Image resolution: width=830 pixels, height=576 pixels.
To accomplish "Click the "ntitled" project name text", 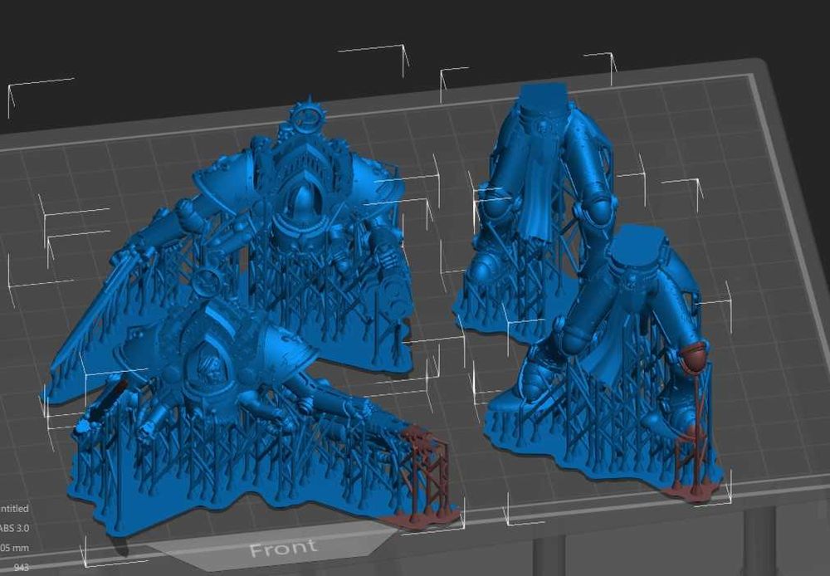I will pyautogui.click(x=14, y=508).
